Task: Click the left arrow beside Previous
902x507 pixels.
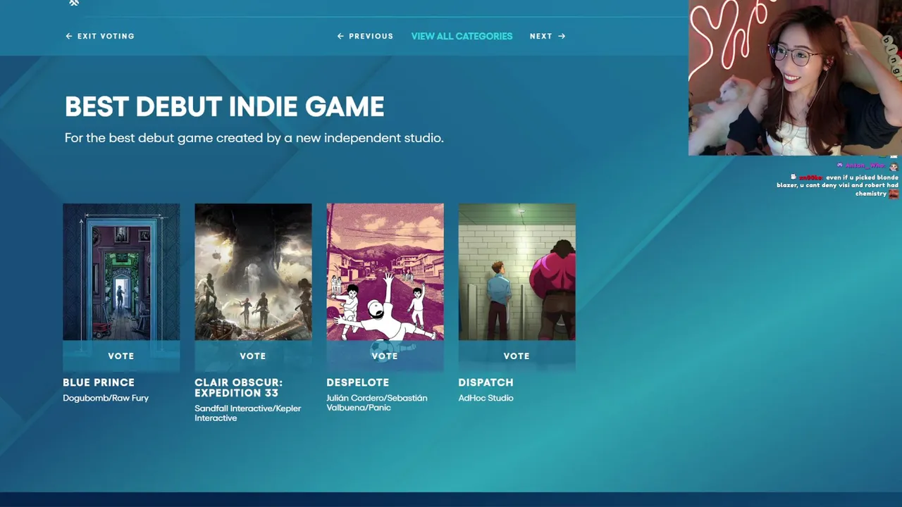Action: click(340, 36)
